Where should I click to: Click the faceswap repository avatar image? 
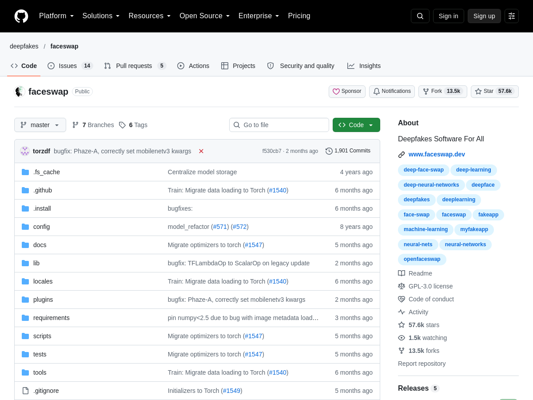click(x=20, y=92)
